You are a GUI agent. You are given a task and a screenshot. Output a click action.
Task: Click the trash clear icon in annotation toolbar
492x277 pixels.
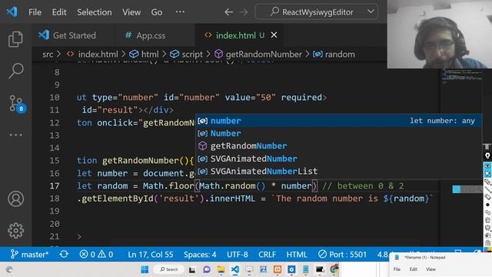click(x=487, y=220)
